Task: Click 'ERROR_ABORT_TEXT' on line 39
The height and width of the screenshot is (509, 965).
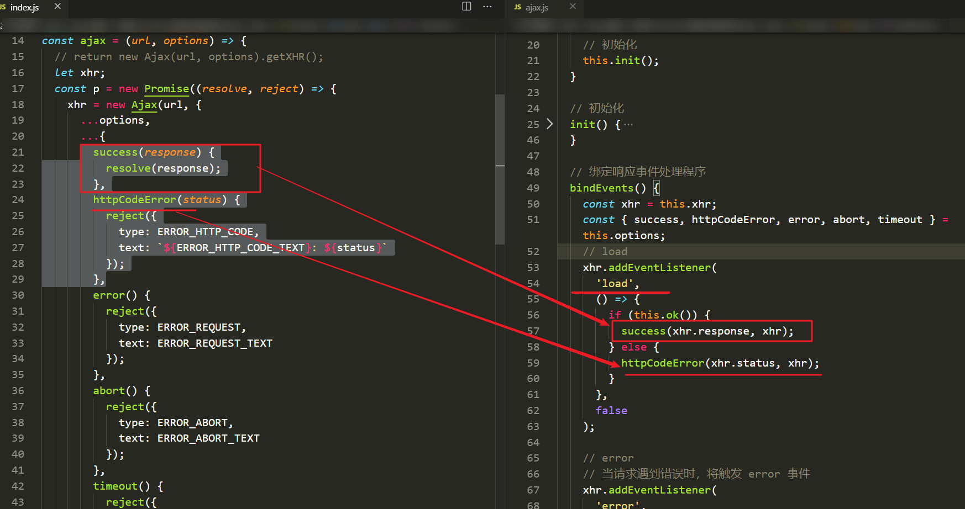Action: (x=208, y=438)
